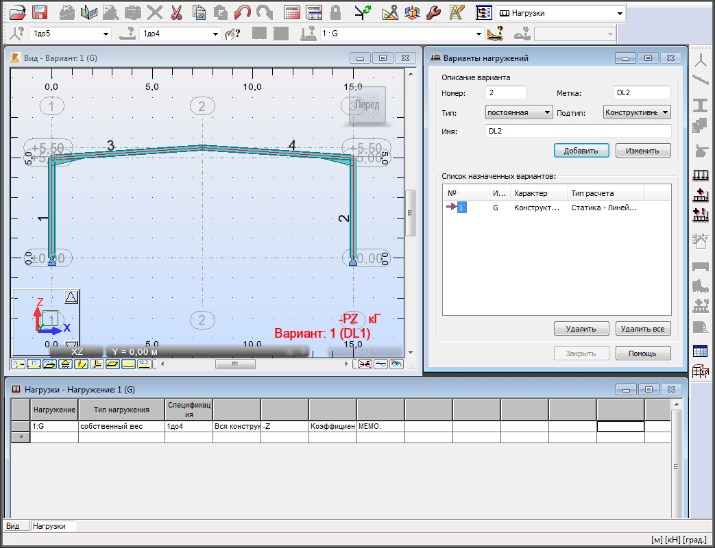Click the собственный вес cell in loads table
Image resolution: width=715 pixels, height=548 pixels.
(x=121, y=426)
